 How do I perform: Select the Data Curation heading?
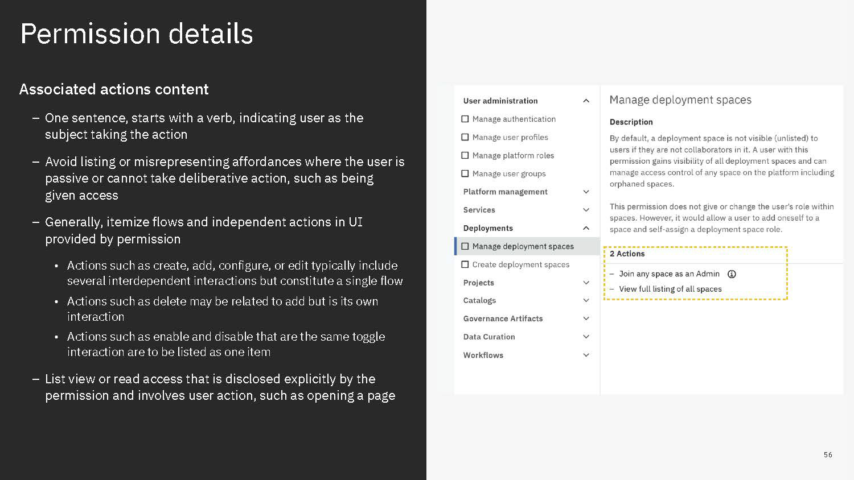pos(489,337)
